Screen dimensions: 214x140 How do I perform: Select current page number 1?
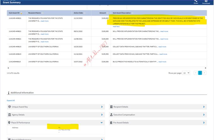[x=200, y=73]
